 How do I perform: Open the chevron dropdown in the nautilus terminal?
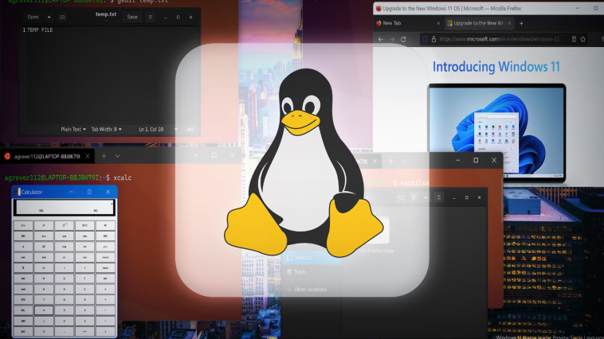pyautogui.click(x=405, y=162)
